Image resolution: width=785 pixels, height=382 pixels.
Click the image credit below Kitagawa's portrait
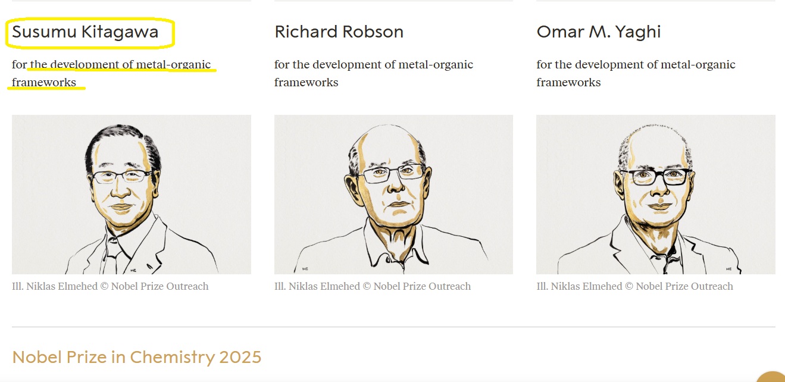click(x=110, y=286)
